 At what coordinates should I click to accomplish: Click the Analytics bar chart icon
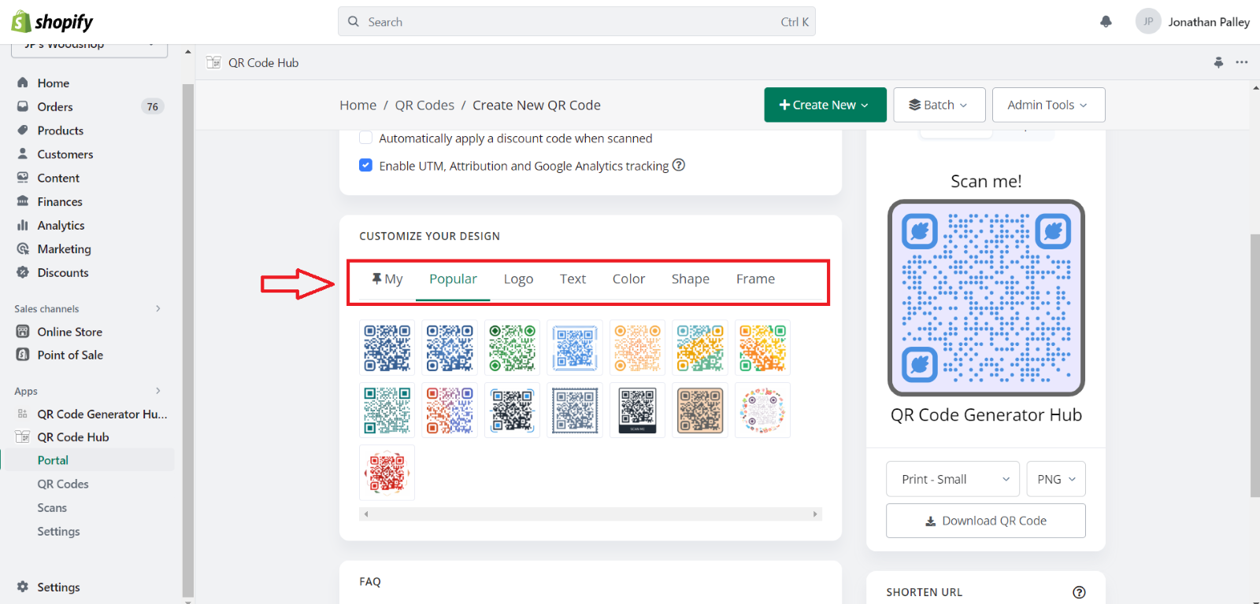pyautogui.click(x=23, y=225)
